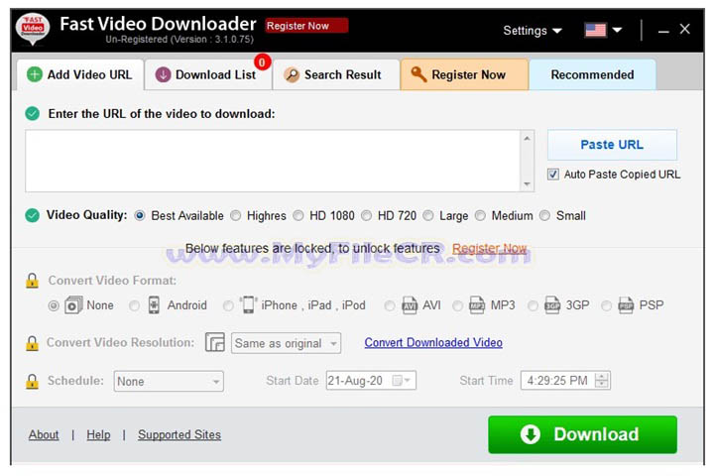The width and height of the screenshot is (714, 476).
Task: Select HD 720 video quality
Action: (367, 215)
